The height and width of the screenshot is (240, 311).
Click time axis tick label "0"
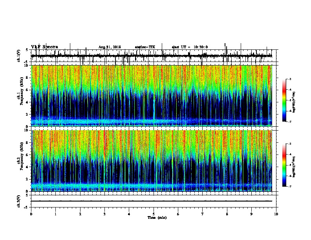click(x=31, y=214)
